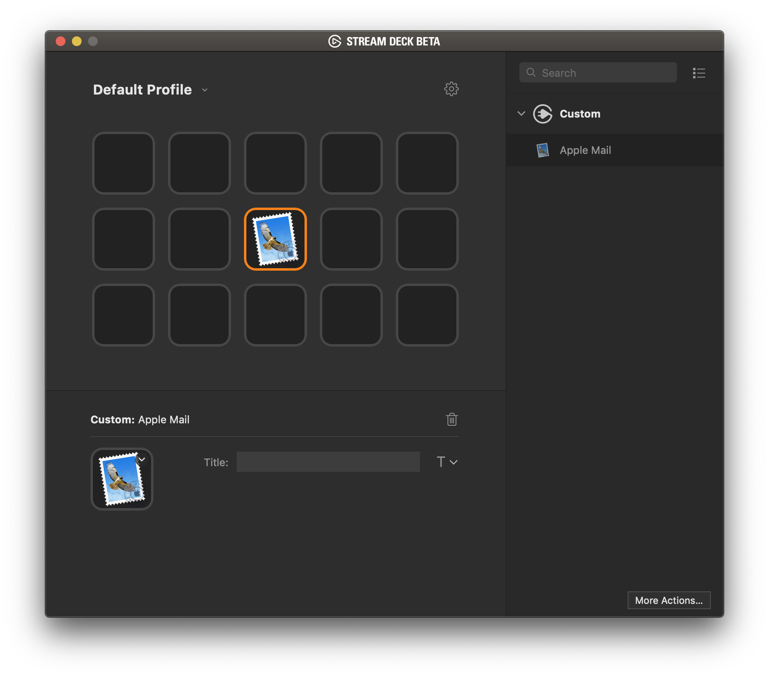
Task: Click the search magnifier icon
Action: click(531, 73)
